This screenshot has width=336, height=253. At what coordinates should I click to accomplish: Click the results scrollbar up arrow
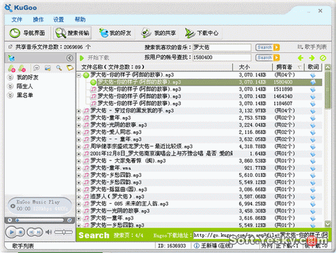point(328,67)
